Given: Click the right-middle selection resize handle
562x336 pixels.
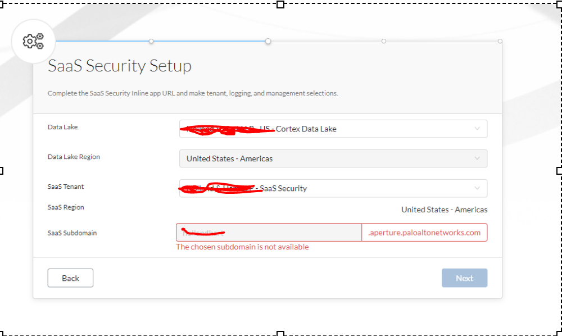Looking at the screenshot, I should tap(559, 170).
